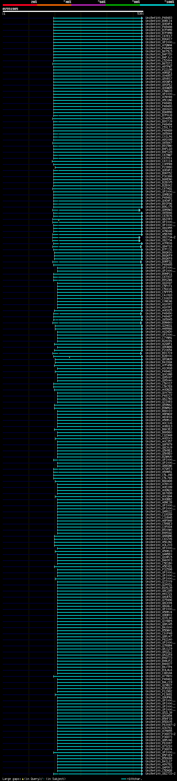This screenshot has height=781, width=177.
Task: Click the white query sequence ruler bar
Action: coord(73,11)
